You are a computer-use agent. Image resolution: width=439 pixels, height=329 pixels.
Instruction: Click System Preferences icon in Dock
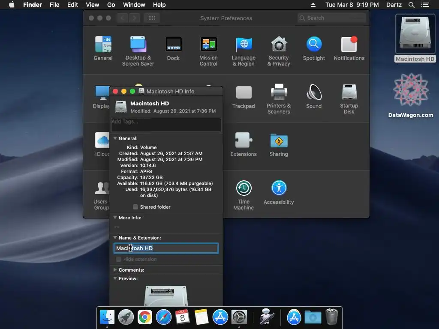pyautogui.click(x=239, y=317)
